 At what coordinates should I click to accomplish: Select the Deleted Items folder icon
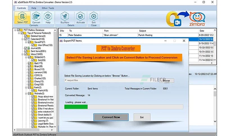tap(29, 36)
